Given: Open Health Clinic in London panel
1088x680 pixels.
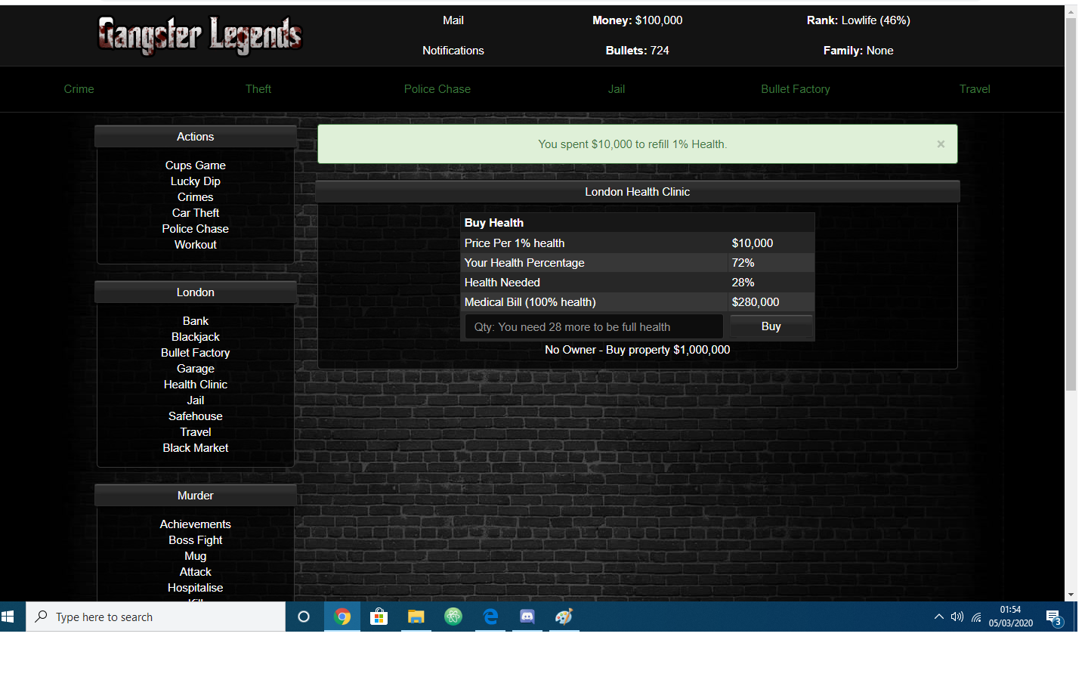Looking at the screenshot, I should pyautogui.click(x=196, y=385).
